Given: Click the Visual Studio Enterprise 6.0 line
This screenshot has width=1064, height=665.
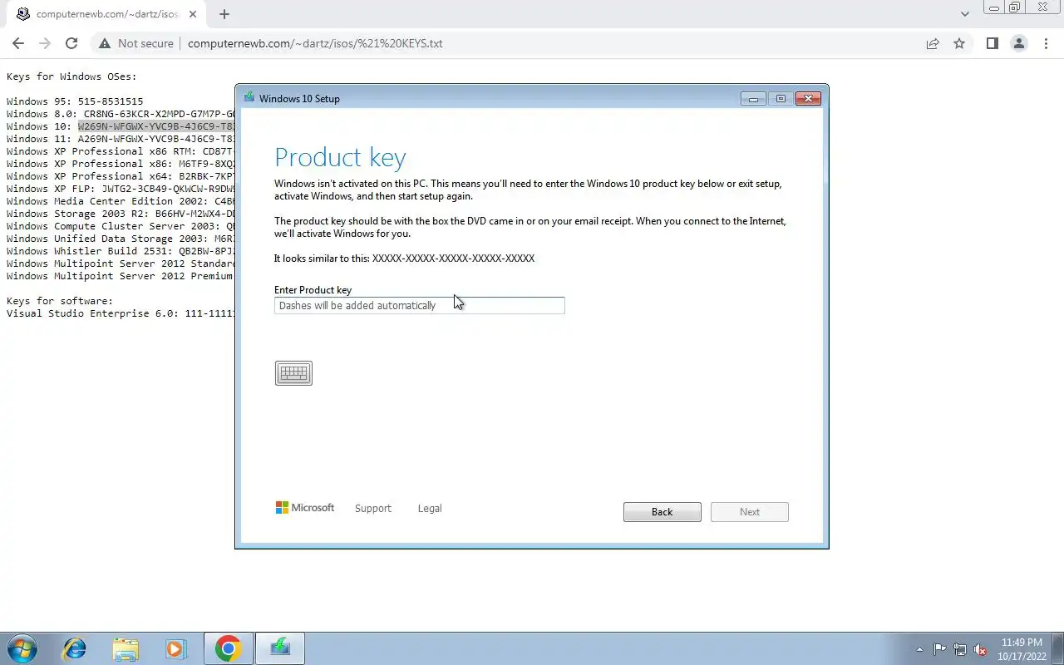Looking at the screenshot, I should pos(121,313).
